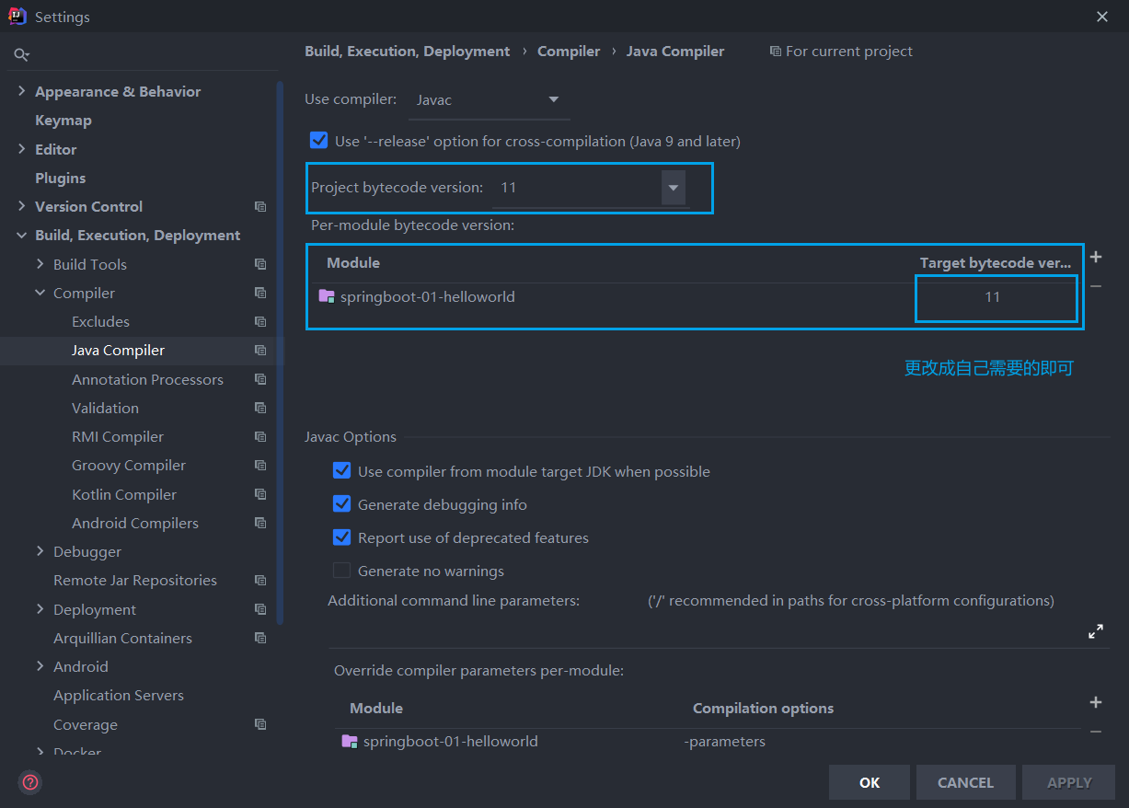Open the Project bytecode version dropdown
1129x808 pixels.
[x=674, y=188]
